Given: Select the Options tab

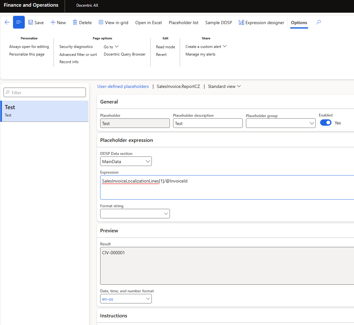Looking at the screenshot, I should point(299,23).
